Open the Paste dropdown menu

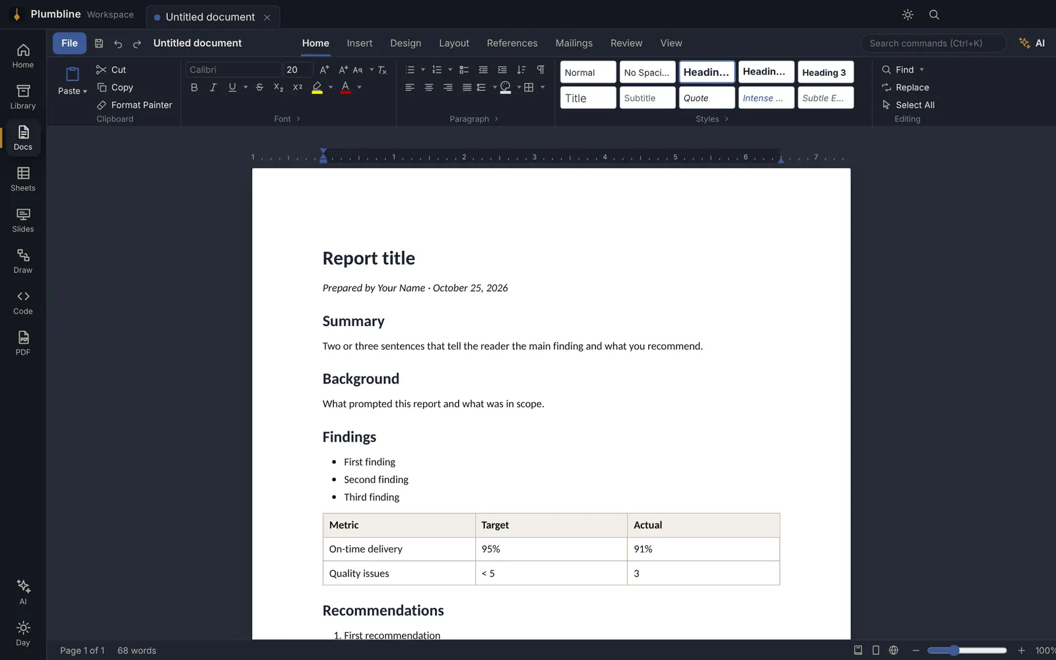coord(73,91)
